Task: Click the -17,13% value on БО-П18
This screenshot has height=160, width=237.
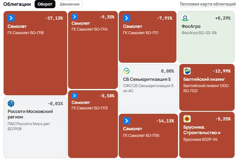Action: 54,18
